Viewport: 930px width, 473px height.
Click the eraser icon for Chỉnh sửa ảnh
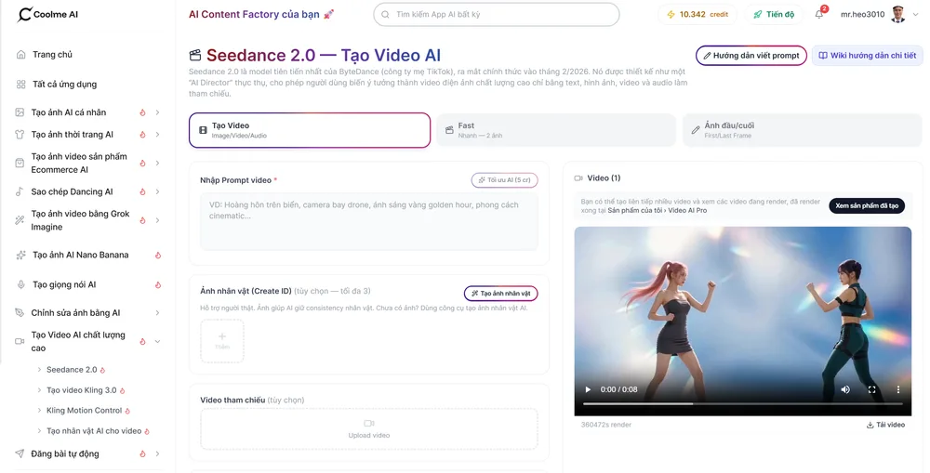pos(20,312)
